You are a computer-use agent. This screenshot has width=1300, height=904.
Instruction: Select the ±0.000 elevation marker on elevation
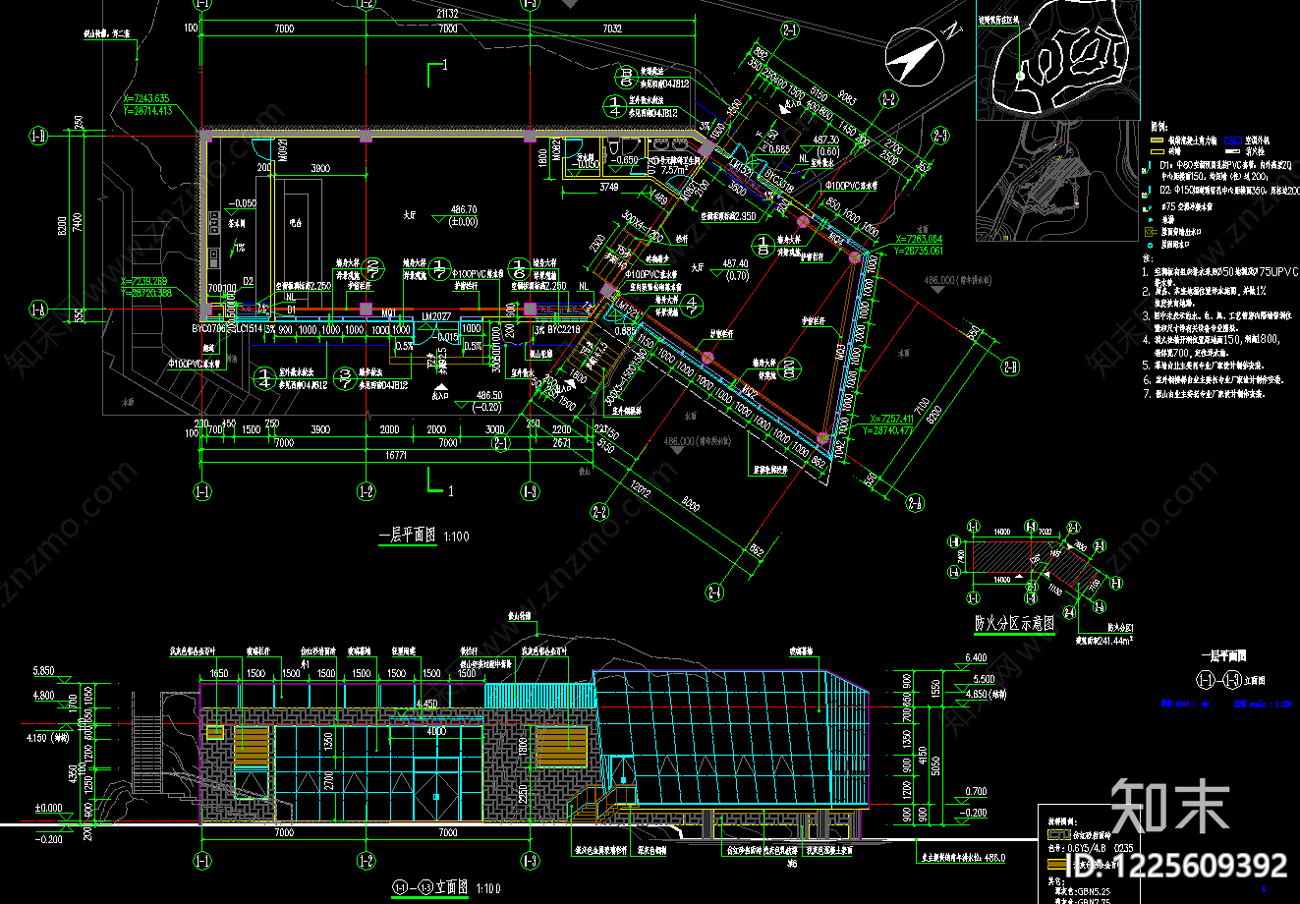[49, 808]
